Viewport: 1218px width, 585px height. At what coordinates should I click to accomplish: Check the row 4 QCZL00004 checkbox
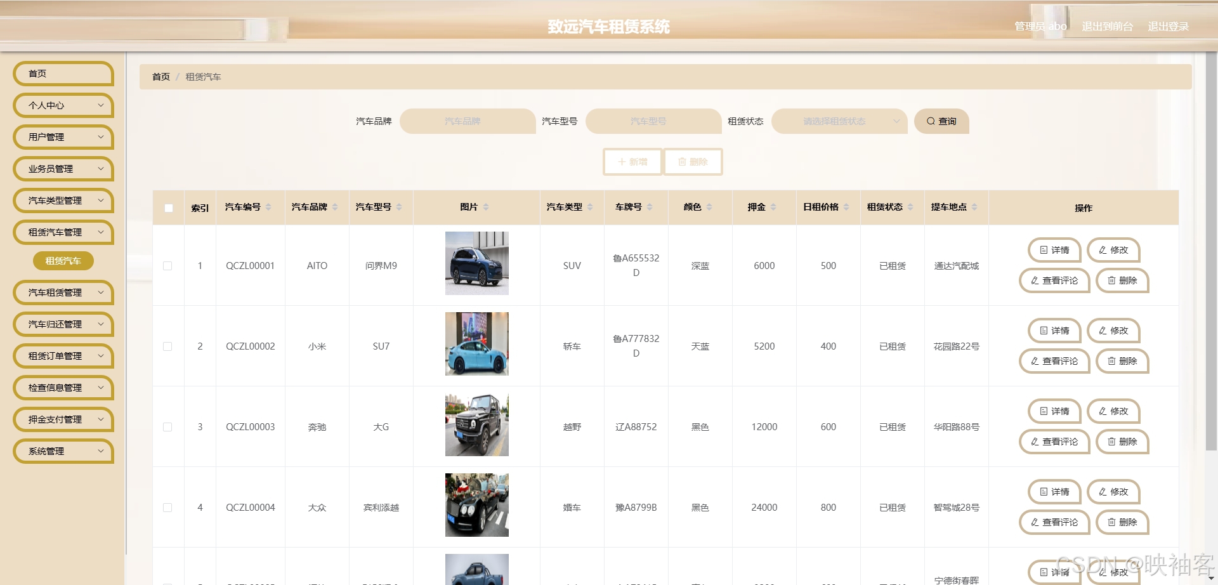tap(167, 508)
